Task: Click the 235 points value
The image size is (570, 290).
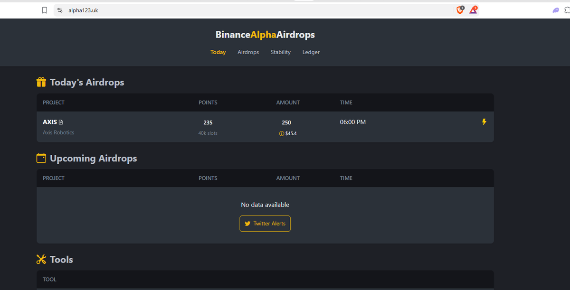Action: [x=208, y=122]
